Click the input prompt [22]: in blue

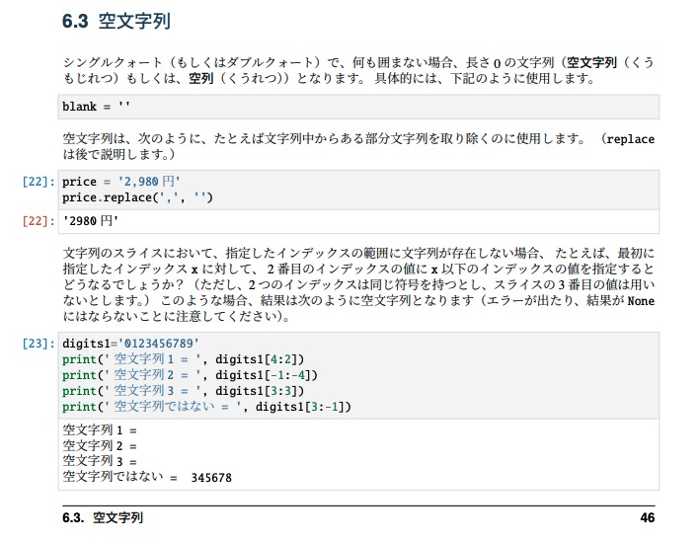click(39, 182)
